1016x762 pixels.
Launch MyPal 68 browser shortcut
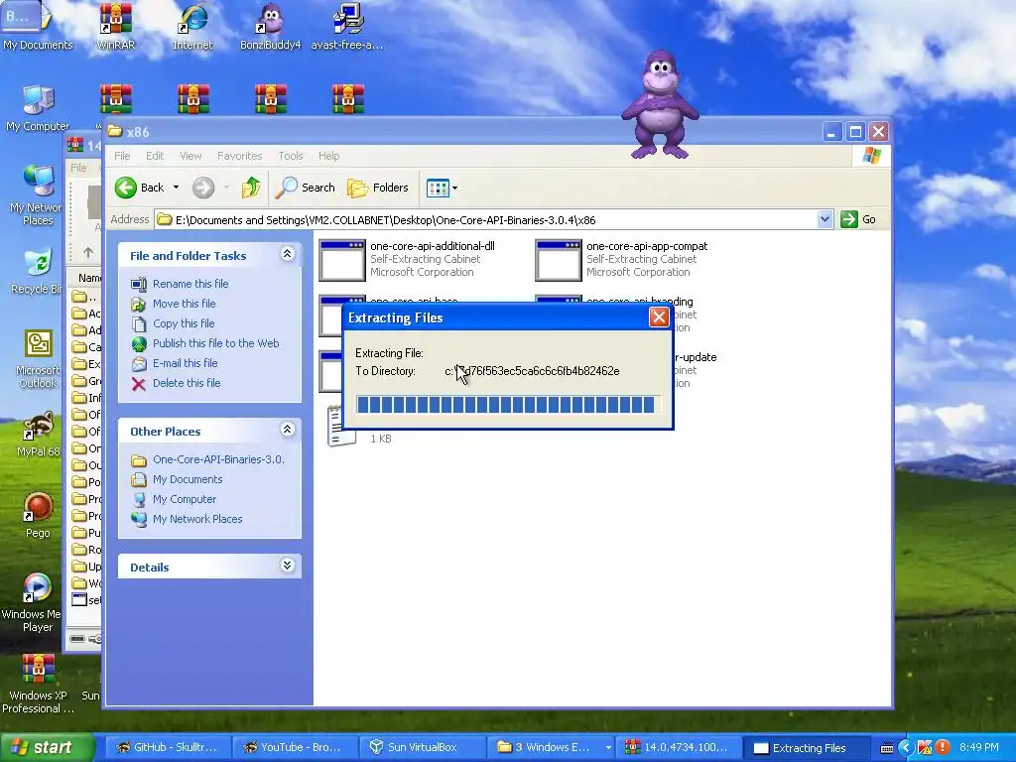(38, 435)
